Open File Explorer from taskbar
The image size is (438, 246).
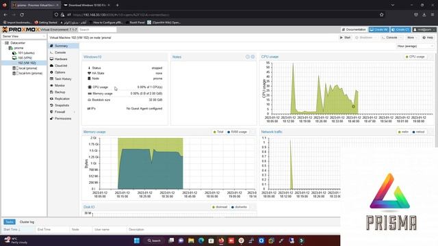tap(191, 241)
